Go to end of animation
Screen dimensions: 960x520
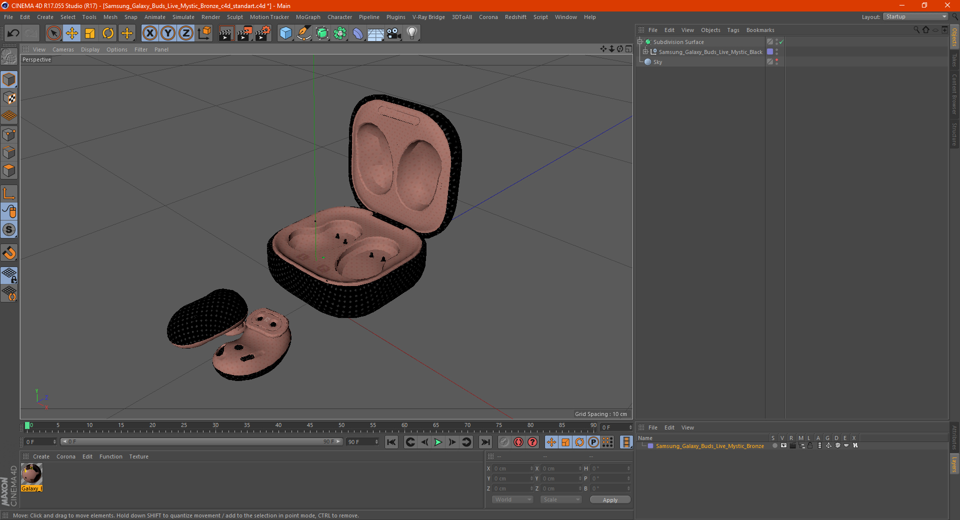[485, 442]
